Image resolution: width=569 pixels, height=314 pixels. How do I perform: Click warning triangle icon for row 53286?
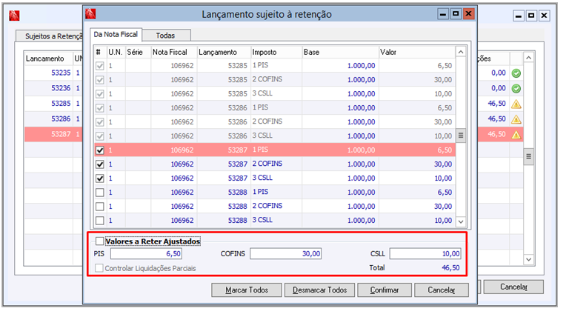click(516, 119)
